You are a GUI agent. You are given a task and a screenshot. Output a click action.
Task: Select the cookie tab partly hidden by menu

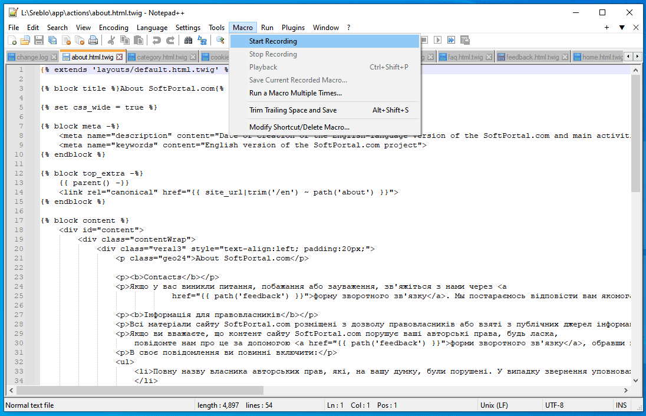click(x=215, y=57)
